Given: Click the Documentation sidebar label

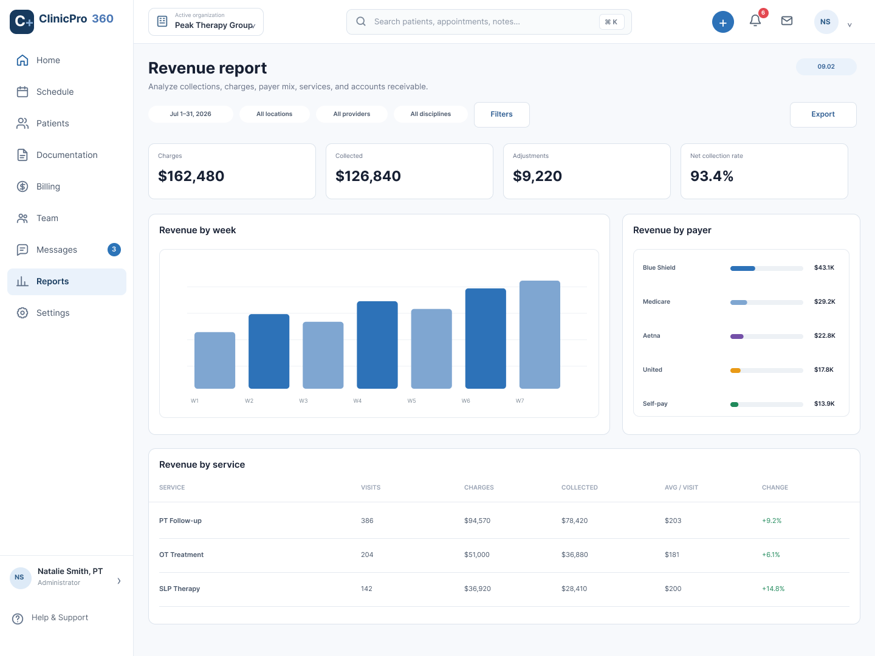Looking at the screenshot, I should tap(67, 155).
